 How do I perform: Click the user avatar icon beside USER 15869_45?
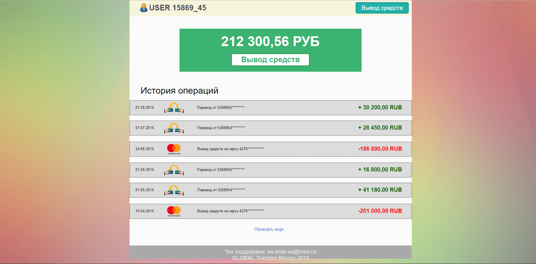pyautogui.click(x=144, y=8)
